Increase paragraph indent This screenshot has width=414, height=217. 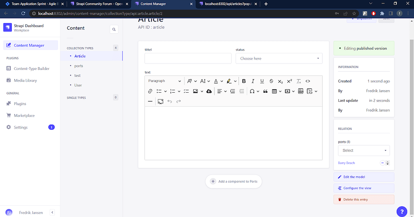[233, 91]
